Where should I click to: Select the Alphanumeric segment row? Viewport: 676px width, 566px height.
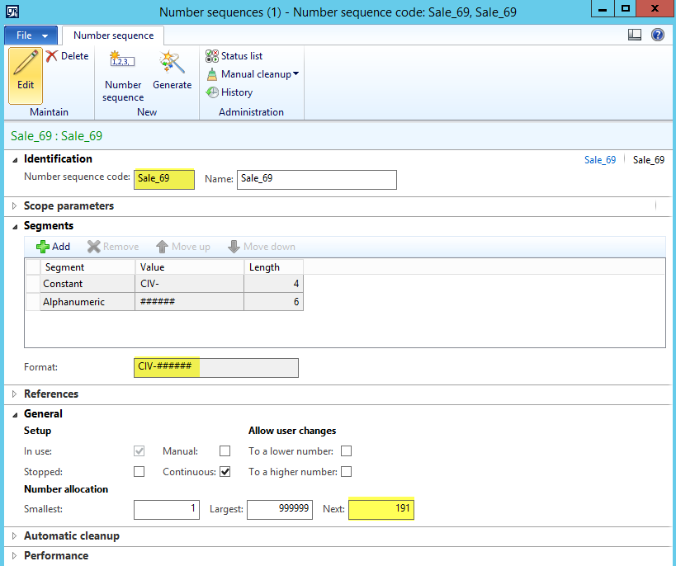73,303
